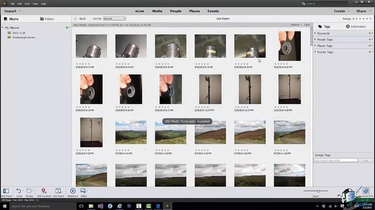Open the File menu
The width and height of the screenshot is (375, 210).
pos(12,4)
